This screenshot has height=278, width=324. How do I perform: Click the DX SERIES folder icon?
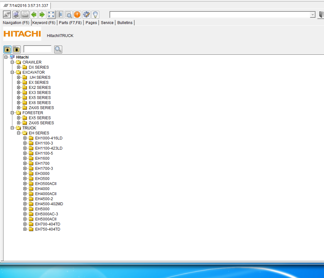click(25, 67)
